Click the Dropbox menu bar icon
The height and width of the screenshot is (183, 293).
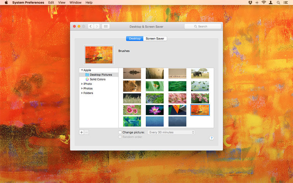point(250,3)
